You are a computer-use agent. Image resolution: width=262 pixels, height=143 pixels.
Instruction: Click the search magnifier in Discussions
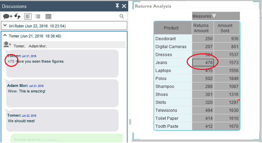[x=122, y=16]
